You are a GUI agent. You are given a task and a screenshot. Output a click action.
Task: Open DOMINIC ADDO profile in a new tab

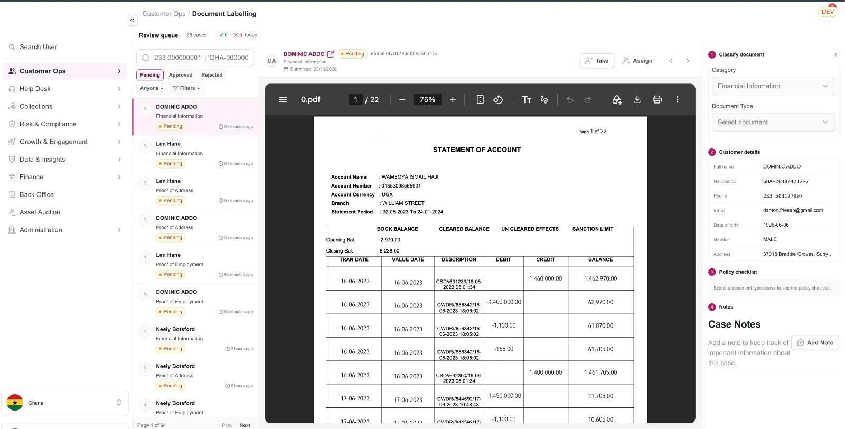(331, 54)
